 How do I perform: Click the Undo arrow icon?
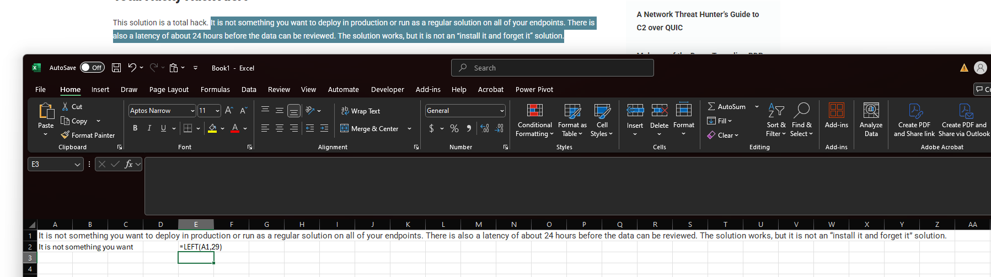coord(132,67)
